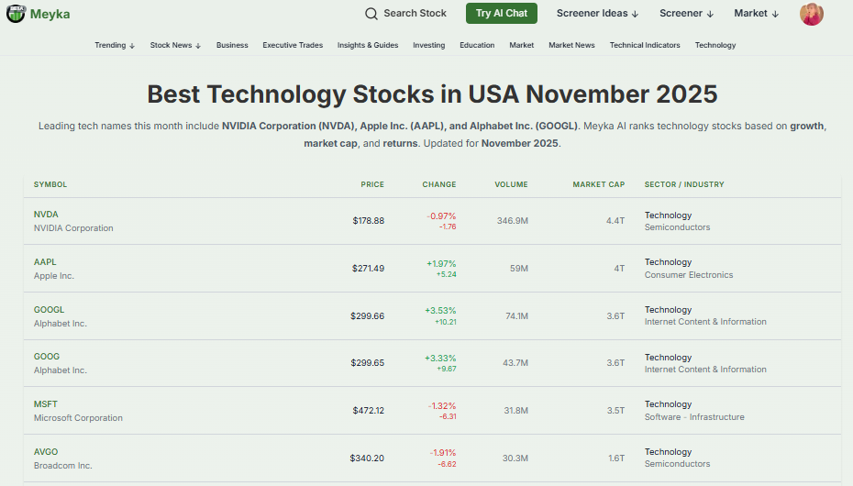Screen dimensions: 853x486
Task: Click the $271.49 price cell
Action: 369,269
